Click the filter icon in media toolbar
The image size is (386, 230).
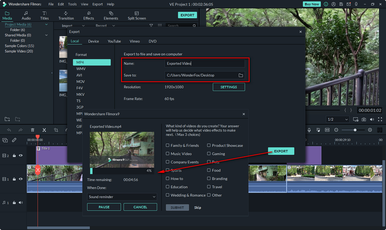coord(151,25)
